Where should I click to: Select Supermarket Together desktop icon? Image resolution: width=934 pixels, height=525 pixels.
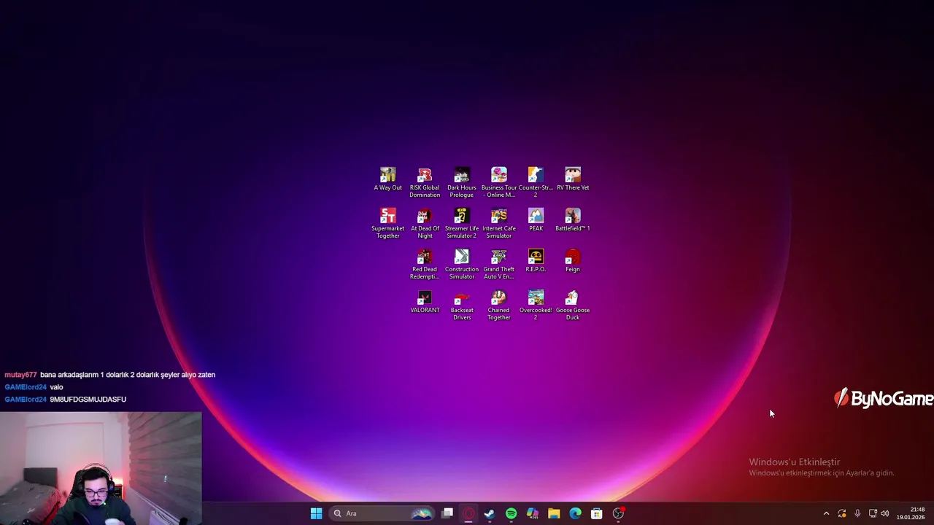[x=387, y=223]
